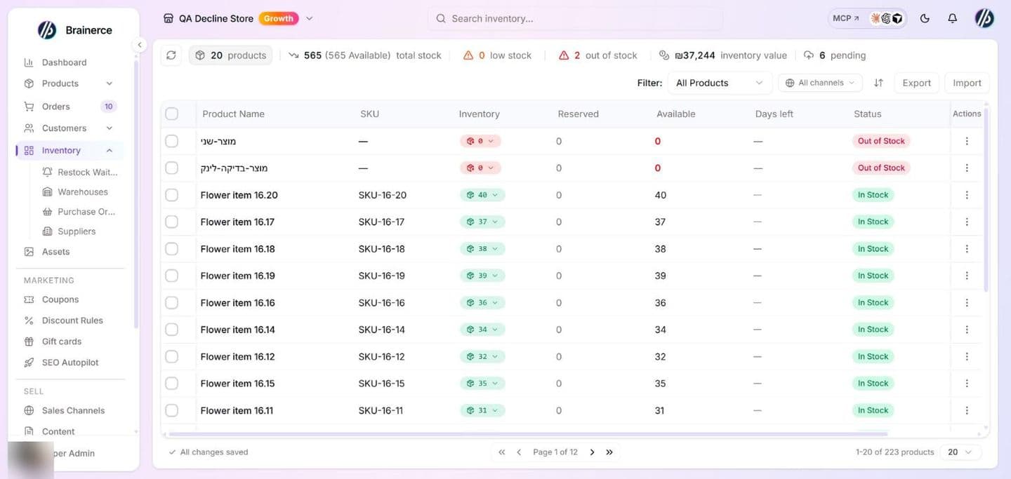Expand the Products sidebar submenu chevron

click(x=109, y=83)
